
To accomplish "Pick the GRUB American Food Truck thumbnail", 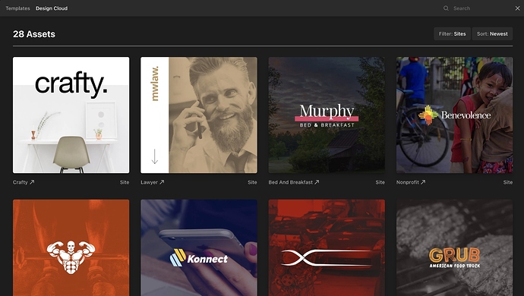I will pos(454,247).
